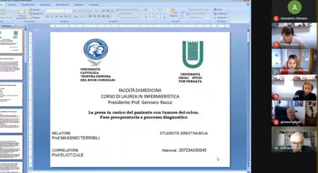This screenshot has height=173, width=318.
Task: Open the Layout dropdown
Action: [35, 10]
